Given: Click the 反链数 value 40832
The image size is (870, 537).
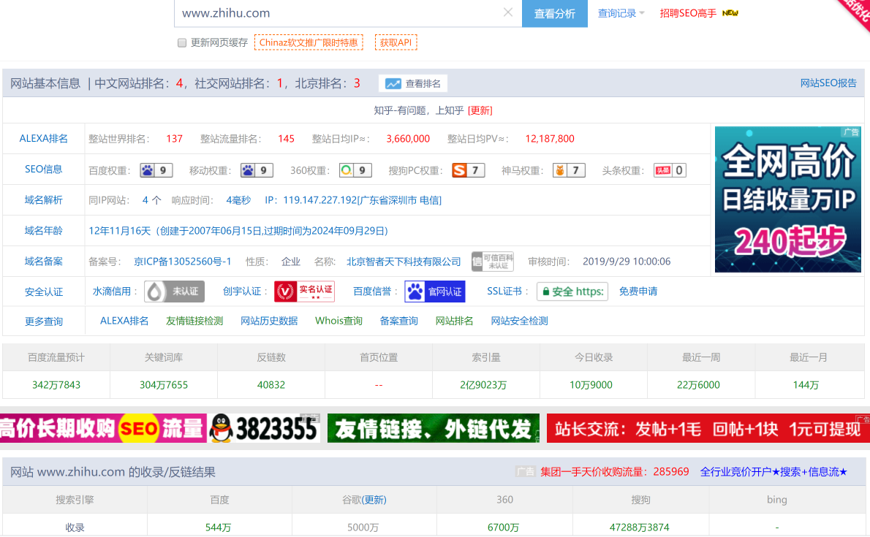Looking at the screenshot, I should [271, 385].
